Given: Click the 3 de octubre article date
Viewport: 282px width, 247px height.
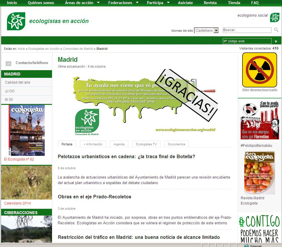Looking at the screenshot, I should (67, 209).
